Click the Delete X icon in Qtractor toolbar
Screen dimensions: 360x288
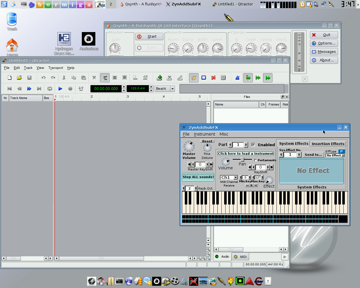[94, 78]
